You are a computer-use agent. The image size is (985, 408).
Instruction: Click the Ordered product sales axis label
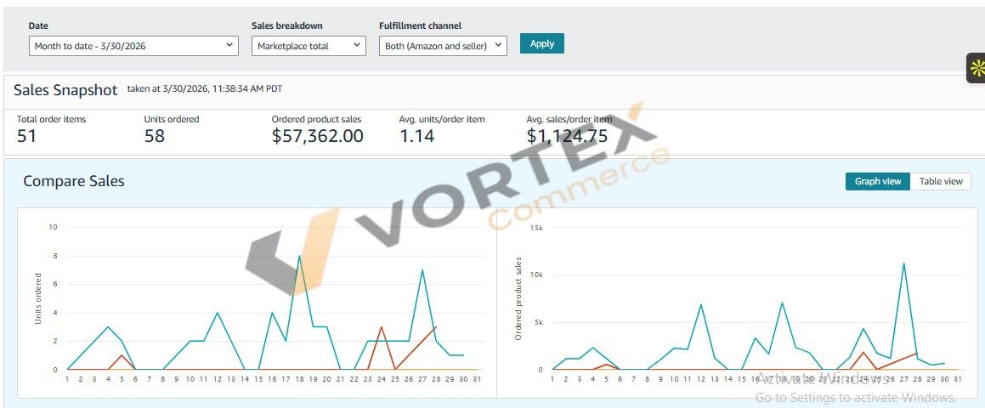tap(519, 298)
